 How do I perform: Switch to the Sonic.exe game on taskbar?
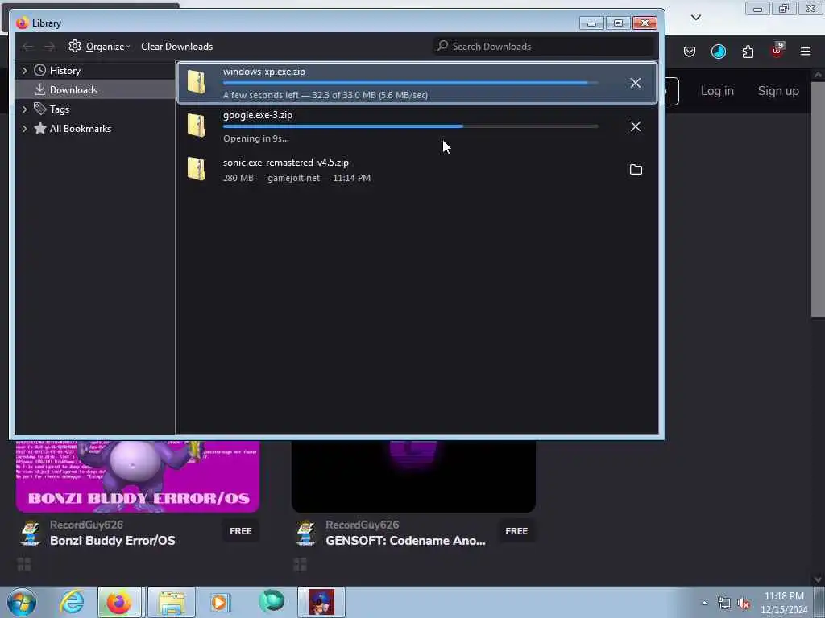pos(321,602)
